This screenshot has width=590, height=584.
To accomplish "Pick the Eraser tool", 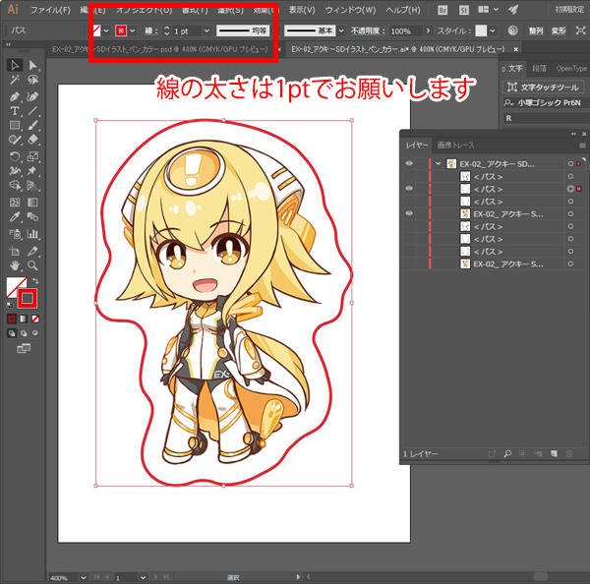I will pyautogui.click(x=32, y=140).
